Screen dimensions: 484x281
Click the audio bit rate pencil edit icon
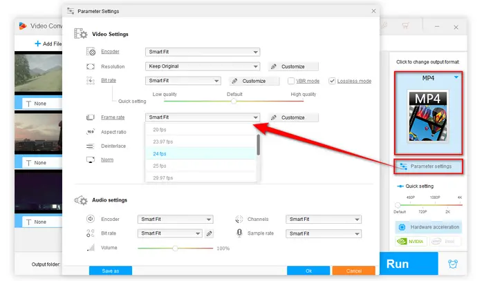point(210,233)
